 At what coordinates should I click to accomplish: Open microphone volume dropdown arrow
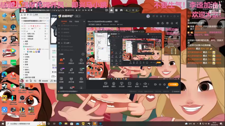coord(140,84)
